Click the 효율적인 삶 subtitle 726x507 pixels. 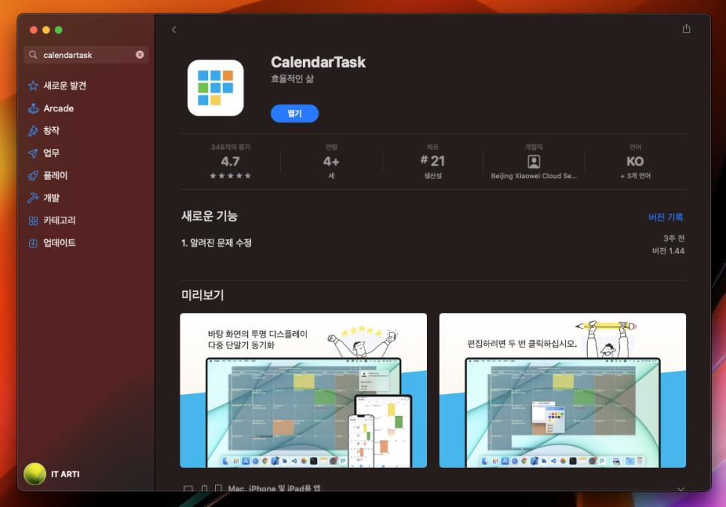point(292,79)
